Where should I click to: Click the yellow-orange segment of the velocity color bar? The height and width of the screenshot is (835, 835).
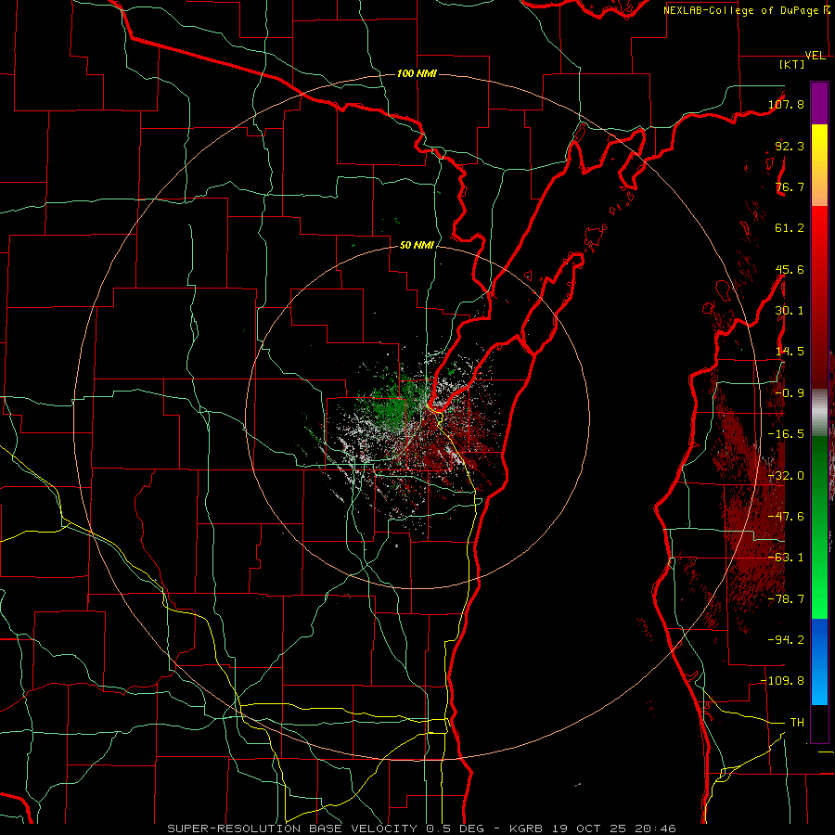[819, 165]
